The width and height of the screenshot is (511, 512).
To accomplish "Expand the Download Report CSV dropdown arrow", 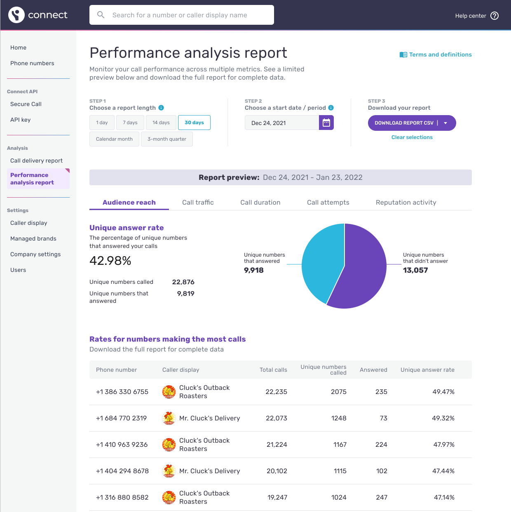I will [x=445, y=123].
